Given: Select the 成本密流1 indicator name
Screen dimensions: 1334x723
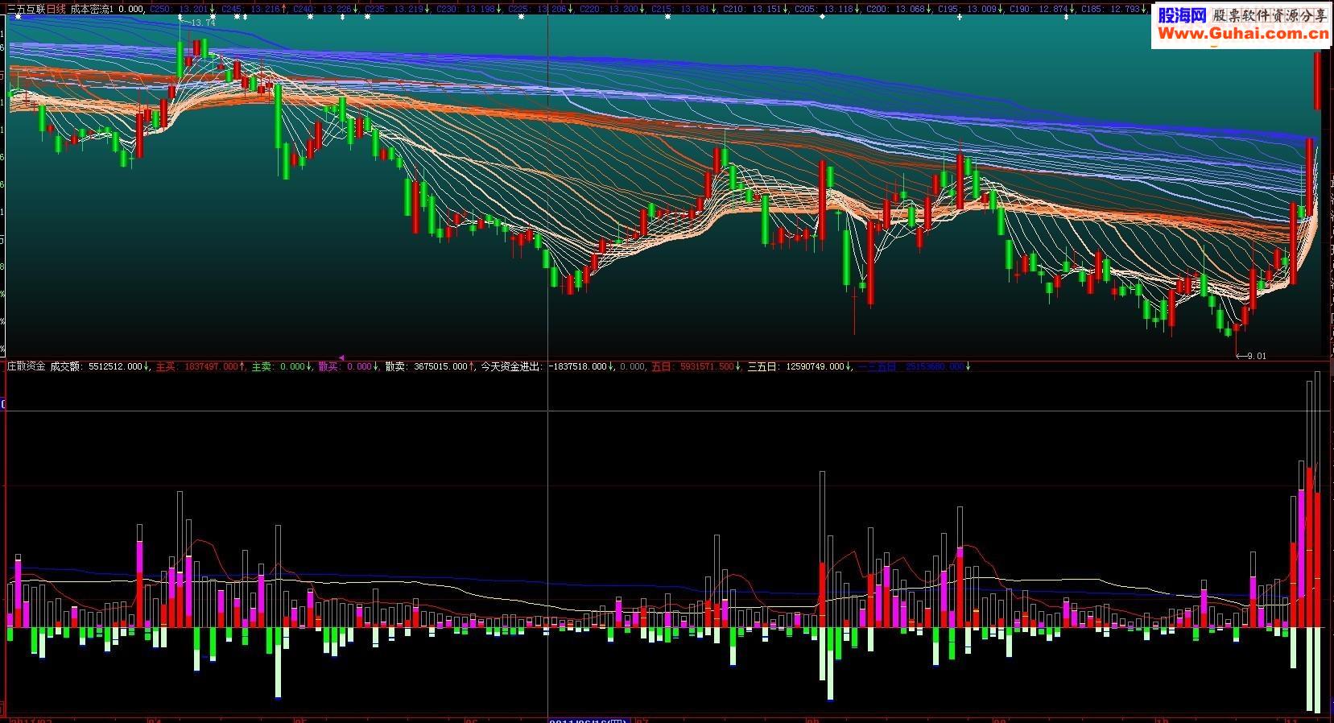Looking at the screenshot, I should pos(92,10).
